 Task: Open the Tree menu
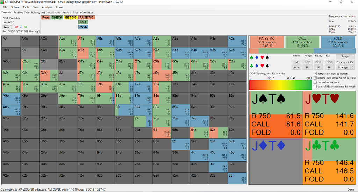click(35, 7)
